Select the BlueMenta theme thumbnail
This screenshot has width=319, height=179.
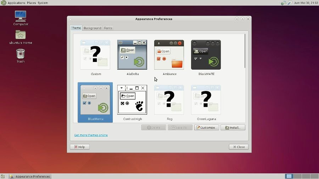tap(95, 100)
